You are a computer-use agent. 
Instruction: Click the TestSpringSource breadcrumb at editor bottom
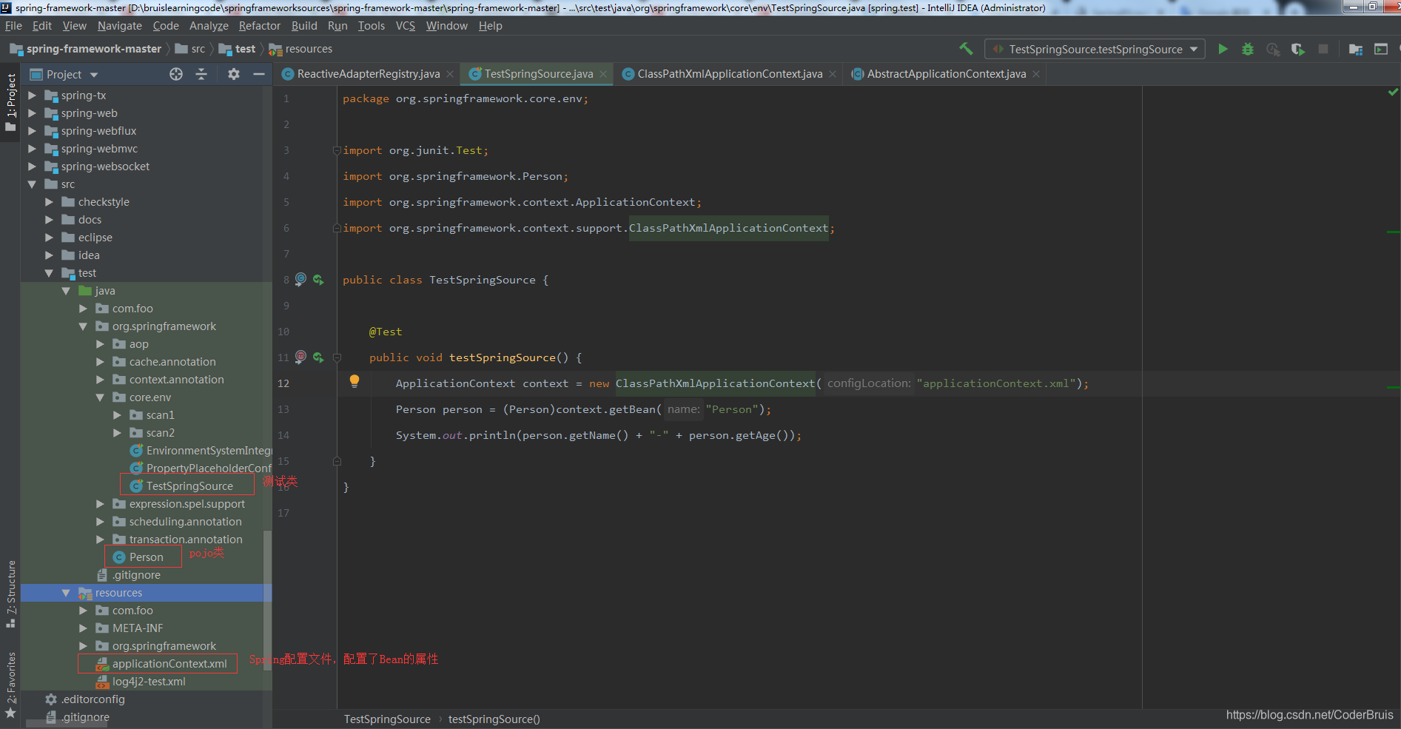tap(387, 719)
